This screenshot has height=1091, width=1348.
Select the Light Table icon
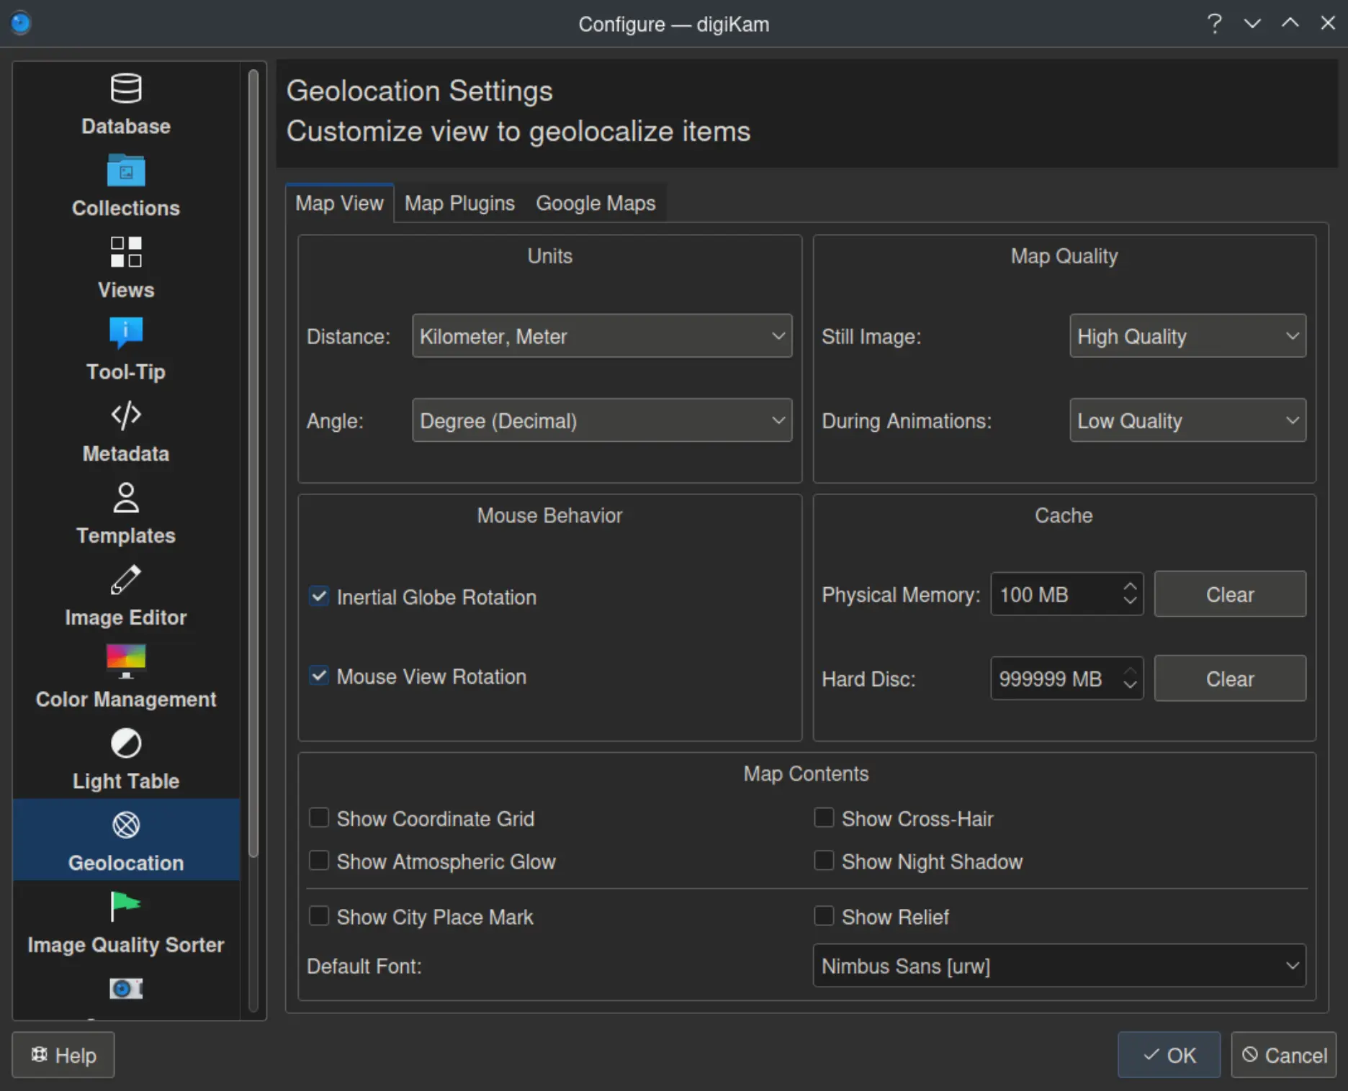click(125, 743)
